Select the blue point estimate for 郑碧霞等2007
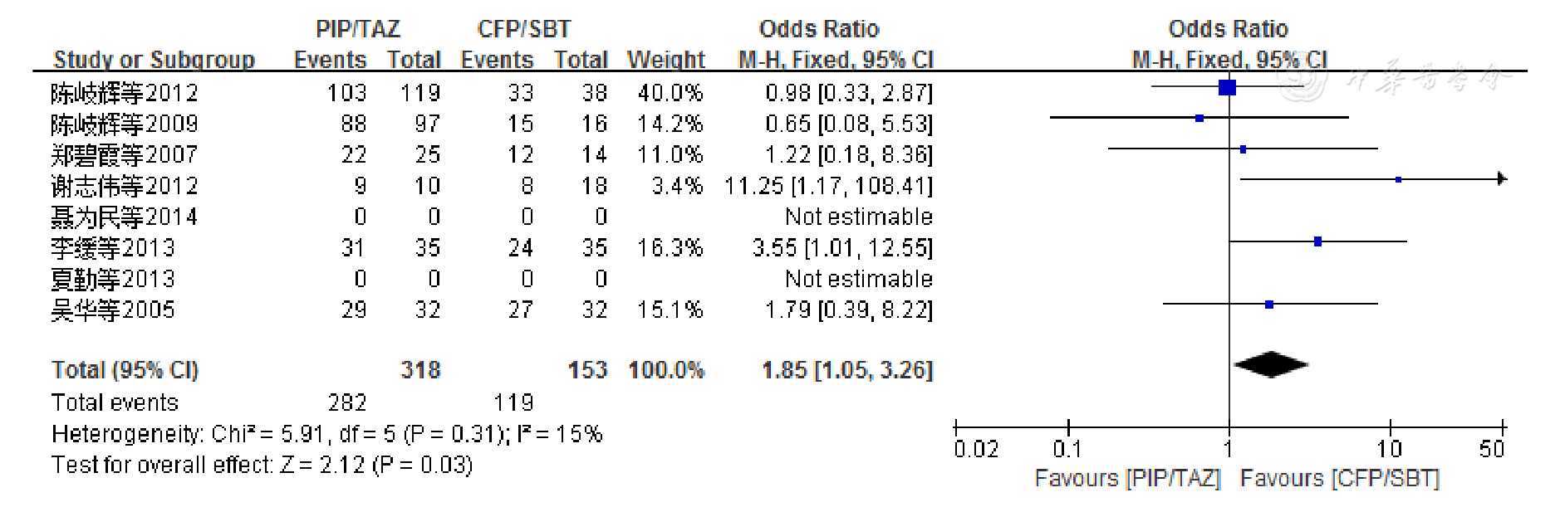The image size is (1560, 507). 1243,149
